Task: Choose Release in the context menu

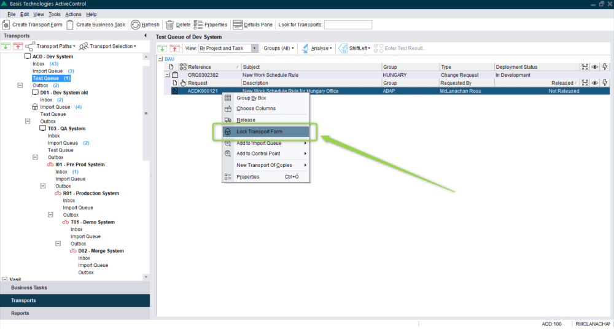Action: tap(266, 120)
